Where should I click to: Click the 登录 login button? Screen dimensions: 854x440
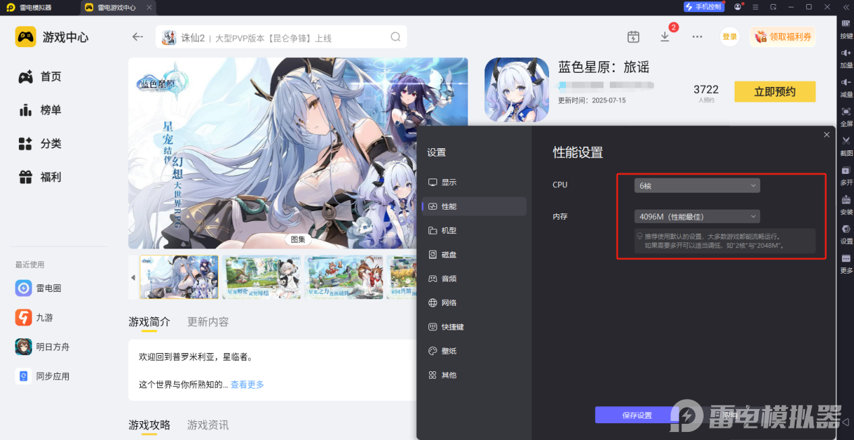pos(730,36)
